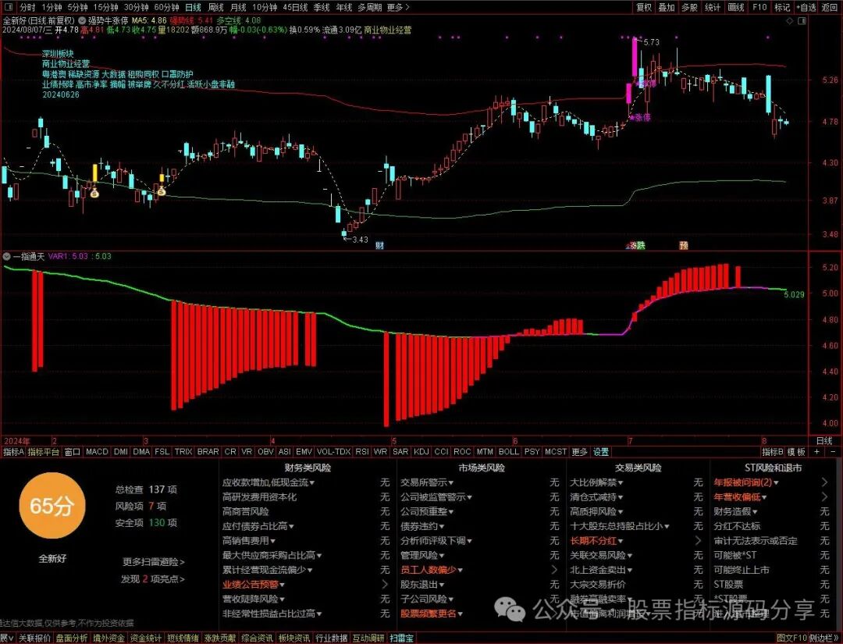843x644 pixels.
Task: Click the orange 65分 score circle
Action: point(52,505)
